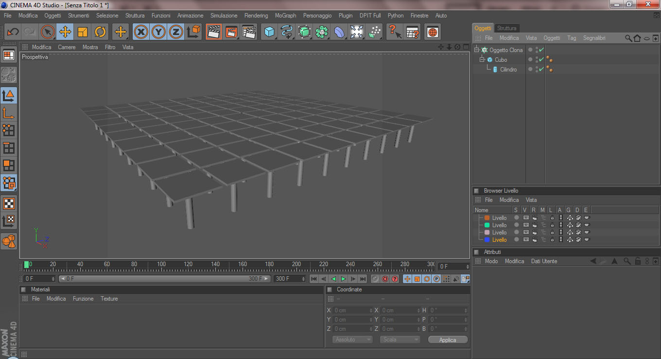Click the Render in viewport clapperboard icon
Viewport: 661px width, 359px height.
[213, 32]
